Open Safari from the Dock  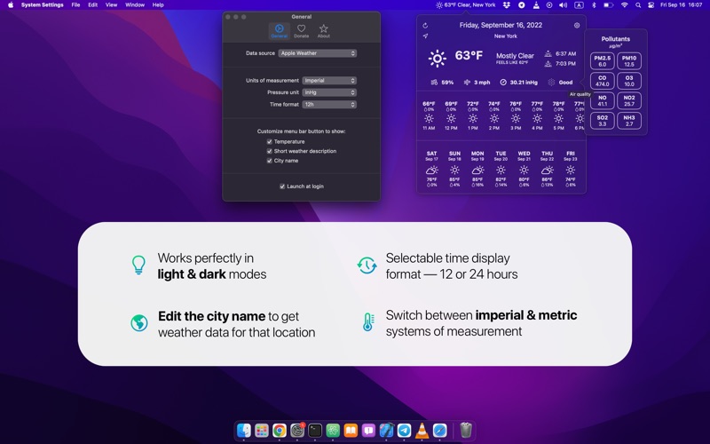[x=439, y=430]
